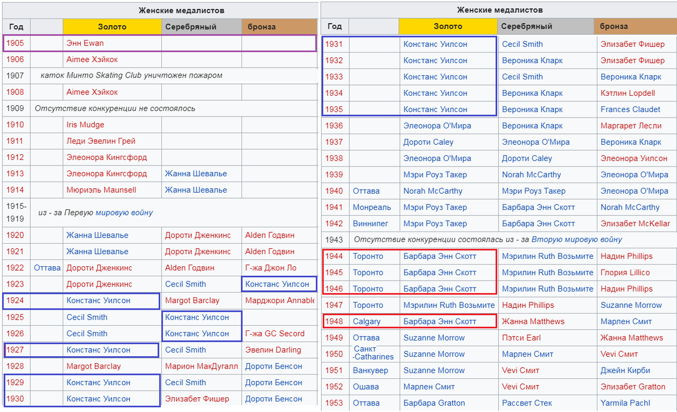Open the Глория Lillico link
Screen dimensions: 677x412
tap(625, 272)
